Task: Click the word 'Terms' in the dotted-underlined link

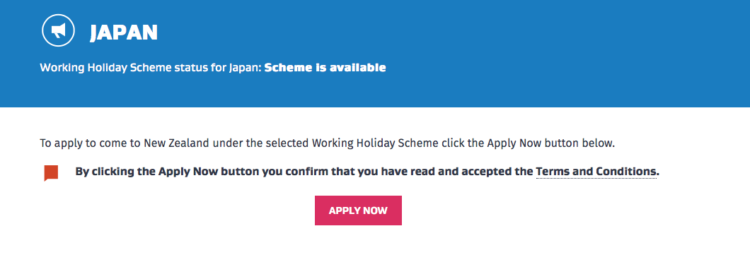Action: click(x=553, y=172)
